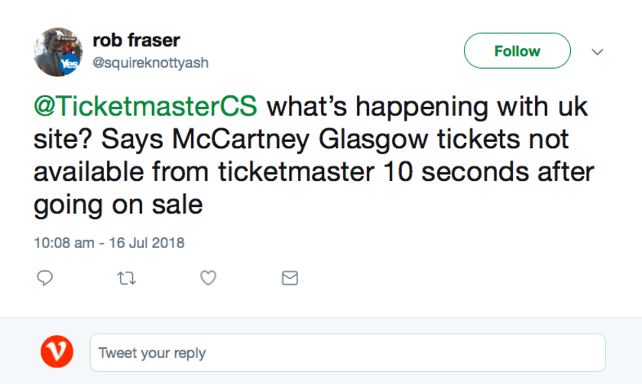Open rob fraser's profile picture
The width and height of the screenshot is (642, 384).
coord(58,52)
